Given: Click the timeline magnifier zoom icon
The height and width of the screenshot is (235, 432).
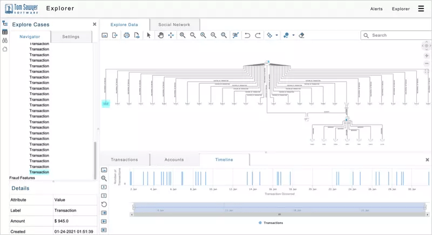Looking at the screenshot, I should (104, 178).
